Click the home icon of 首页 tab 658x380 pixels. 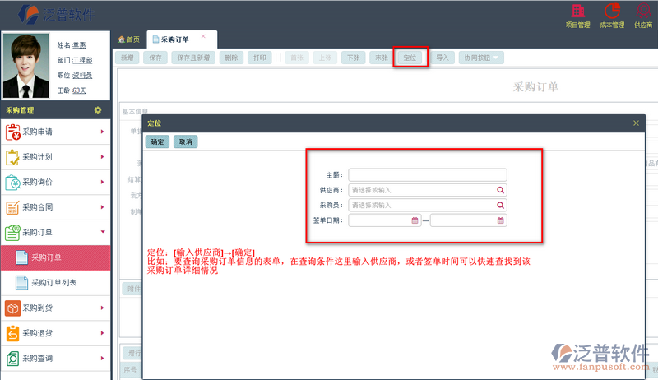pyautogui.click(x=121, y=39)
